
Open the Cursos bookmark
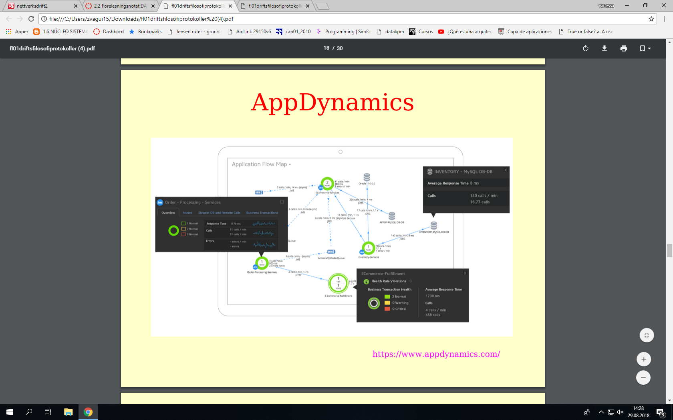coord(421,32)
